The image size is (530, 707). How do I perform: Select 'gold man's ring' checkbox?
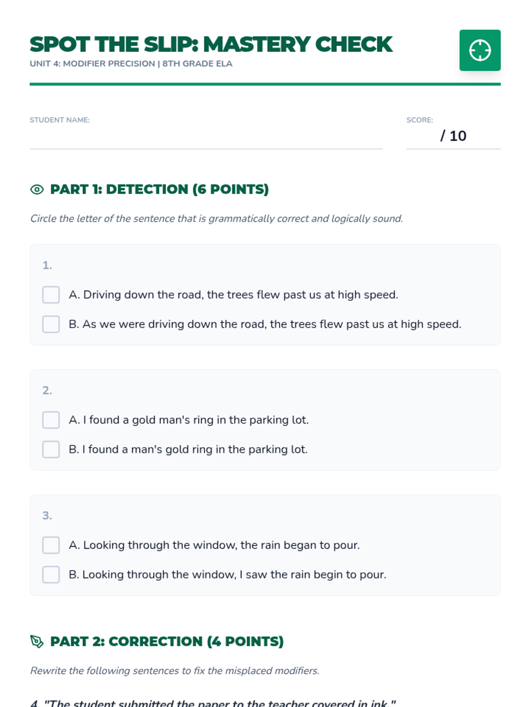pos(51,420)
